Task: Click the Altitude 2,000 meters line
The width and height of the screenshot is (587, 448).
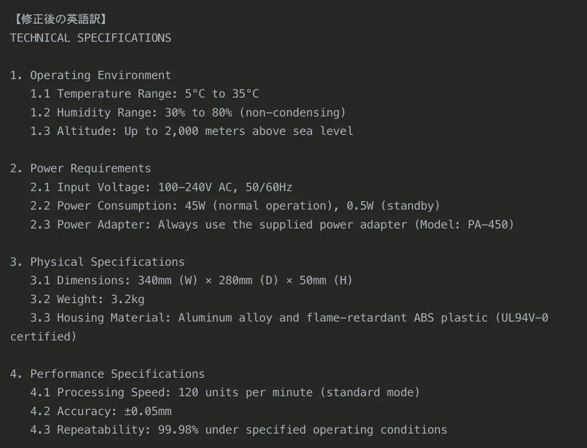Action: (x=192, y=131)
